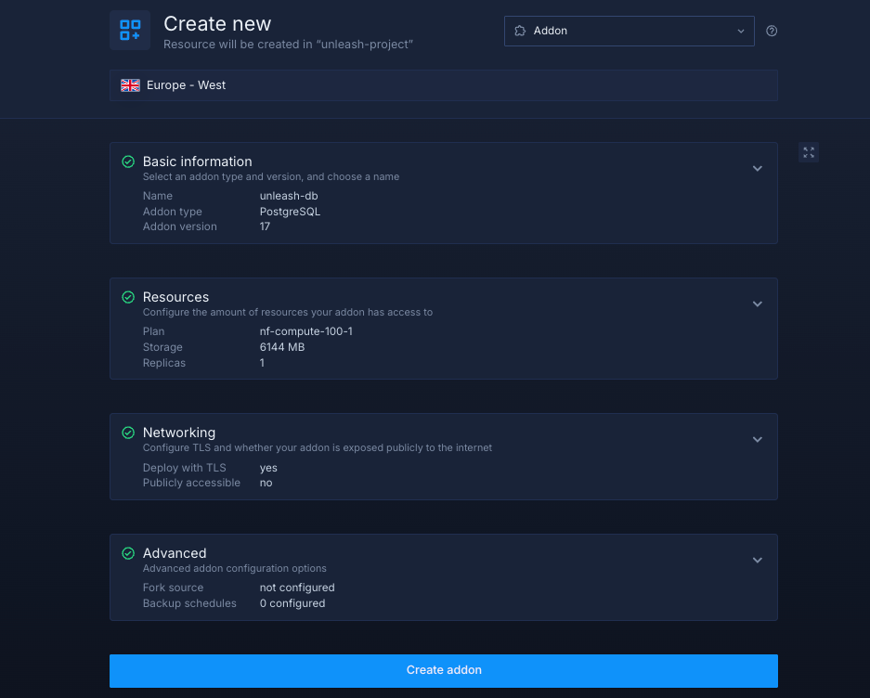Click the Resources section heading

[175, 297]
